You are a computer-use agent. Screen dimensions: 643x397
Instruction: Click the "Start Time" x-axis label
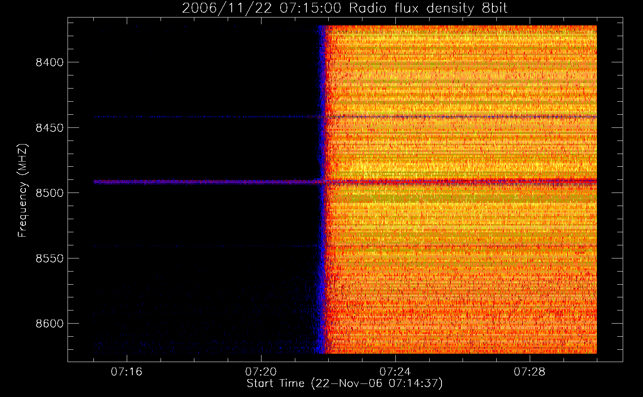[x=344, y=384]
